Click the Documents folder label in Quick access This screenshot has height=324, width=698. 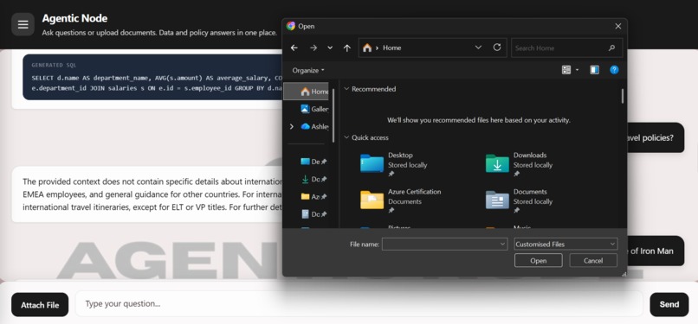[530, 192]
